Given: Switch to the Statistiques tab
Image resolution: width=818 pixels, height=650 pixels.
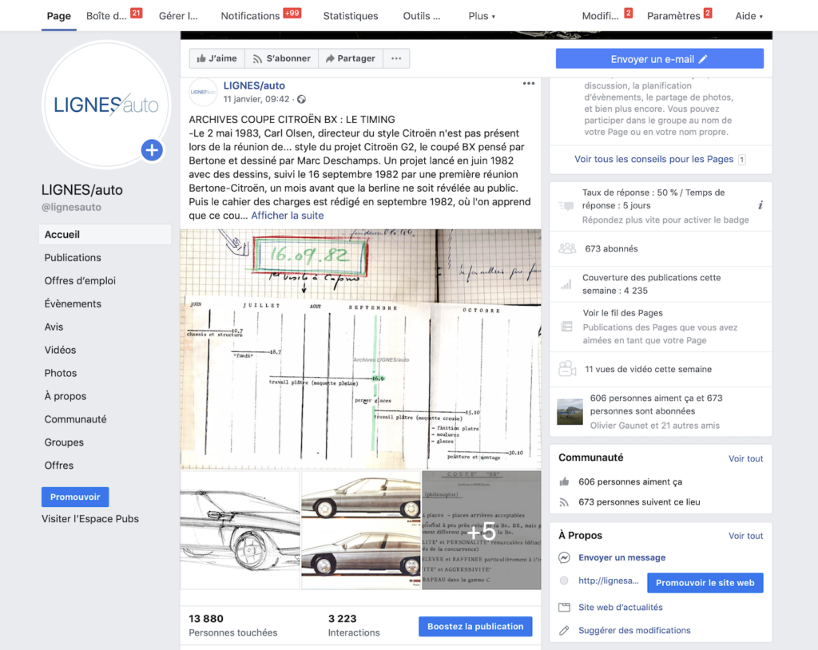Looking at the screenshot, I should pyautogui.click(x=351, y=16).
